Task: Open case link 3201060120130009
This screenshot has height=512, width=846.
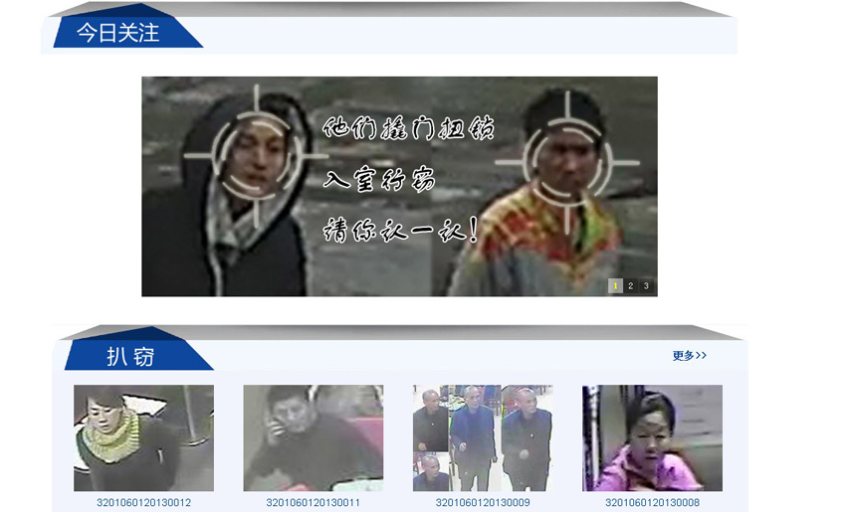Action: tap(483, 503)
